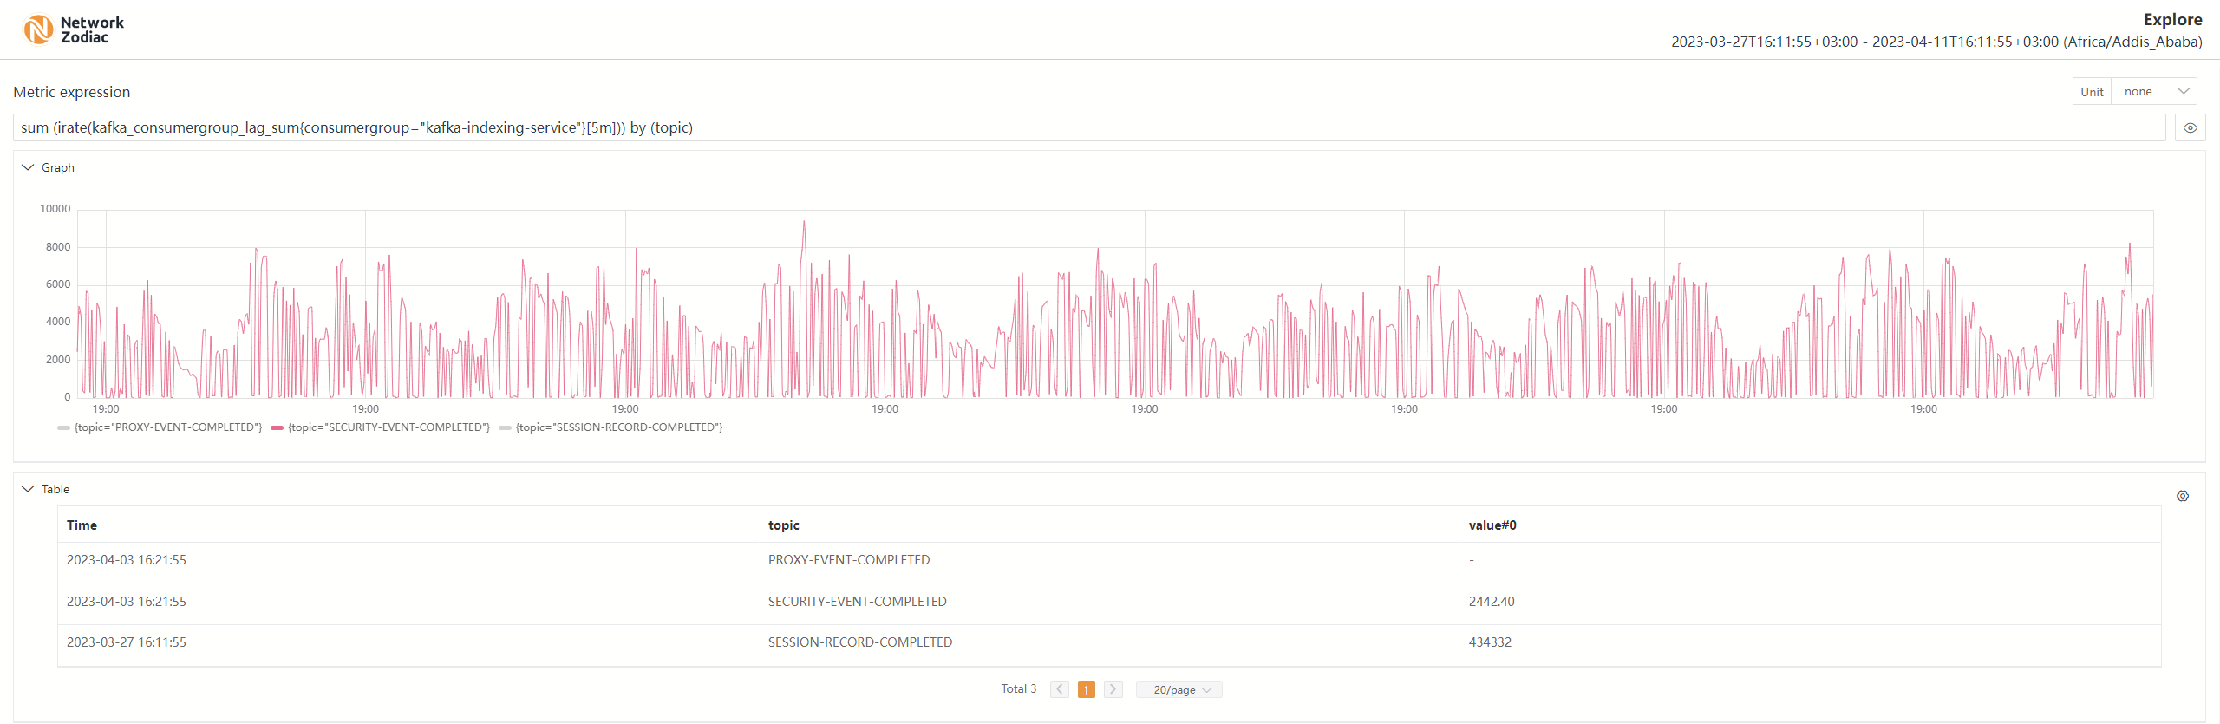The height and width of the screenshot is (724, 2220).
Task: Go to next page arrow in pagination
Action: click(x=1113, y=689)
